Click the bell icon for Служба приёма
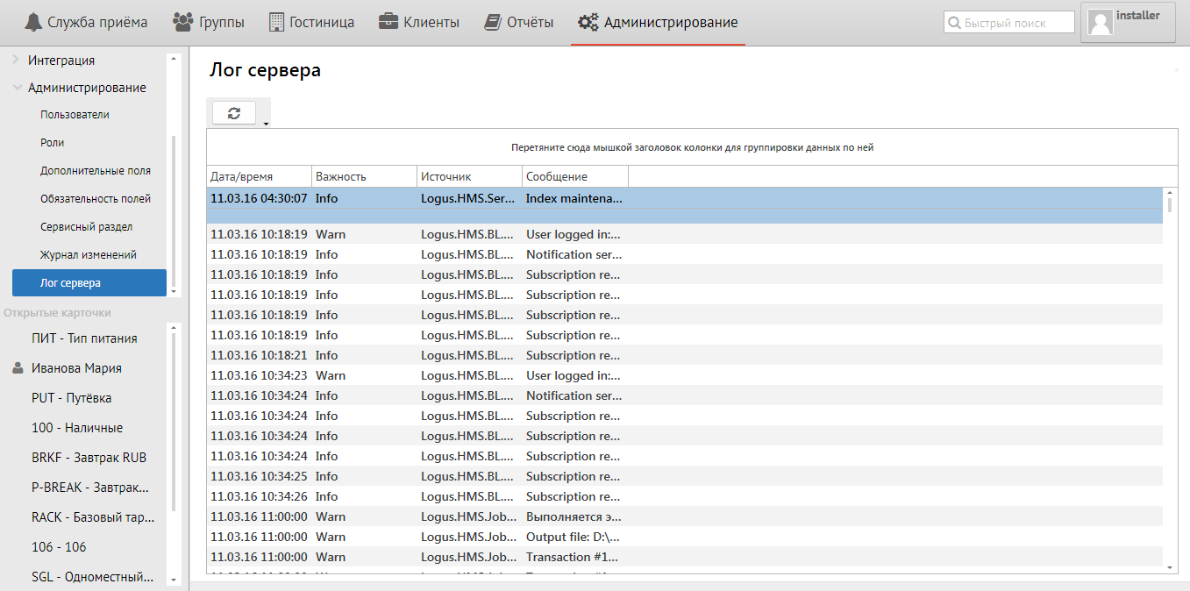Screen dimensions: 1190x591 [x=33, y=22]
